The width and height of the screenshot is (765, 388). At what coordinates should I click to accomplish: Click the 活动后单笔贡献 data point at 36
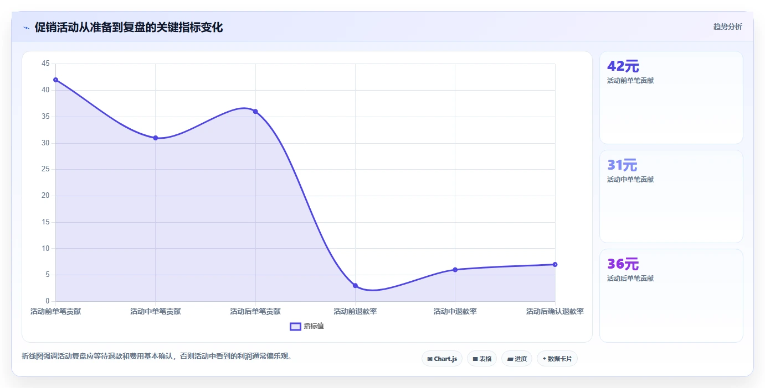tap(255, 112)
